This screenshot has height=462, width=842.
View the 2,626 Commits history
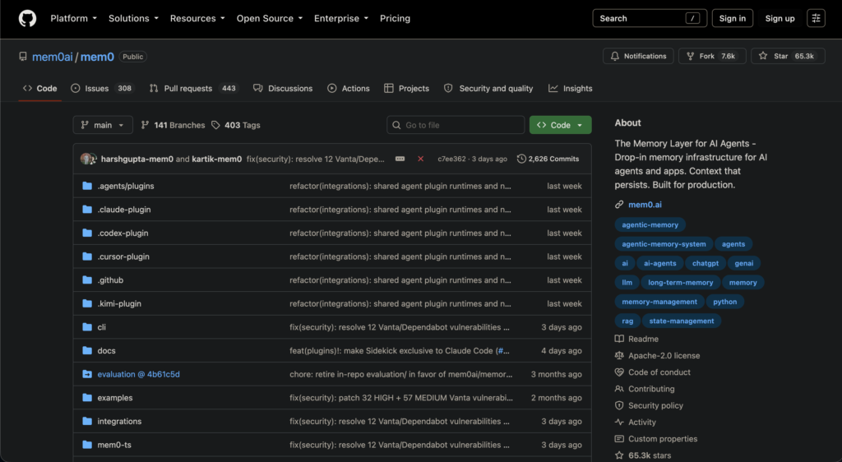click(x=548, y=159)
